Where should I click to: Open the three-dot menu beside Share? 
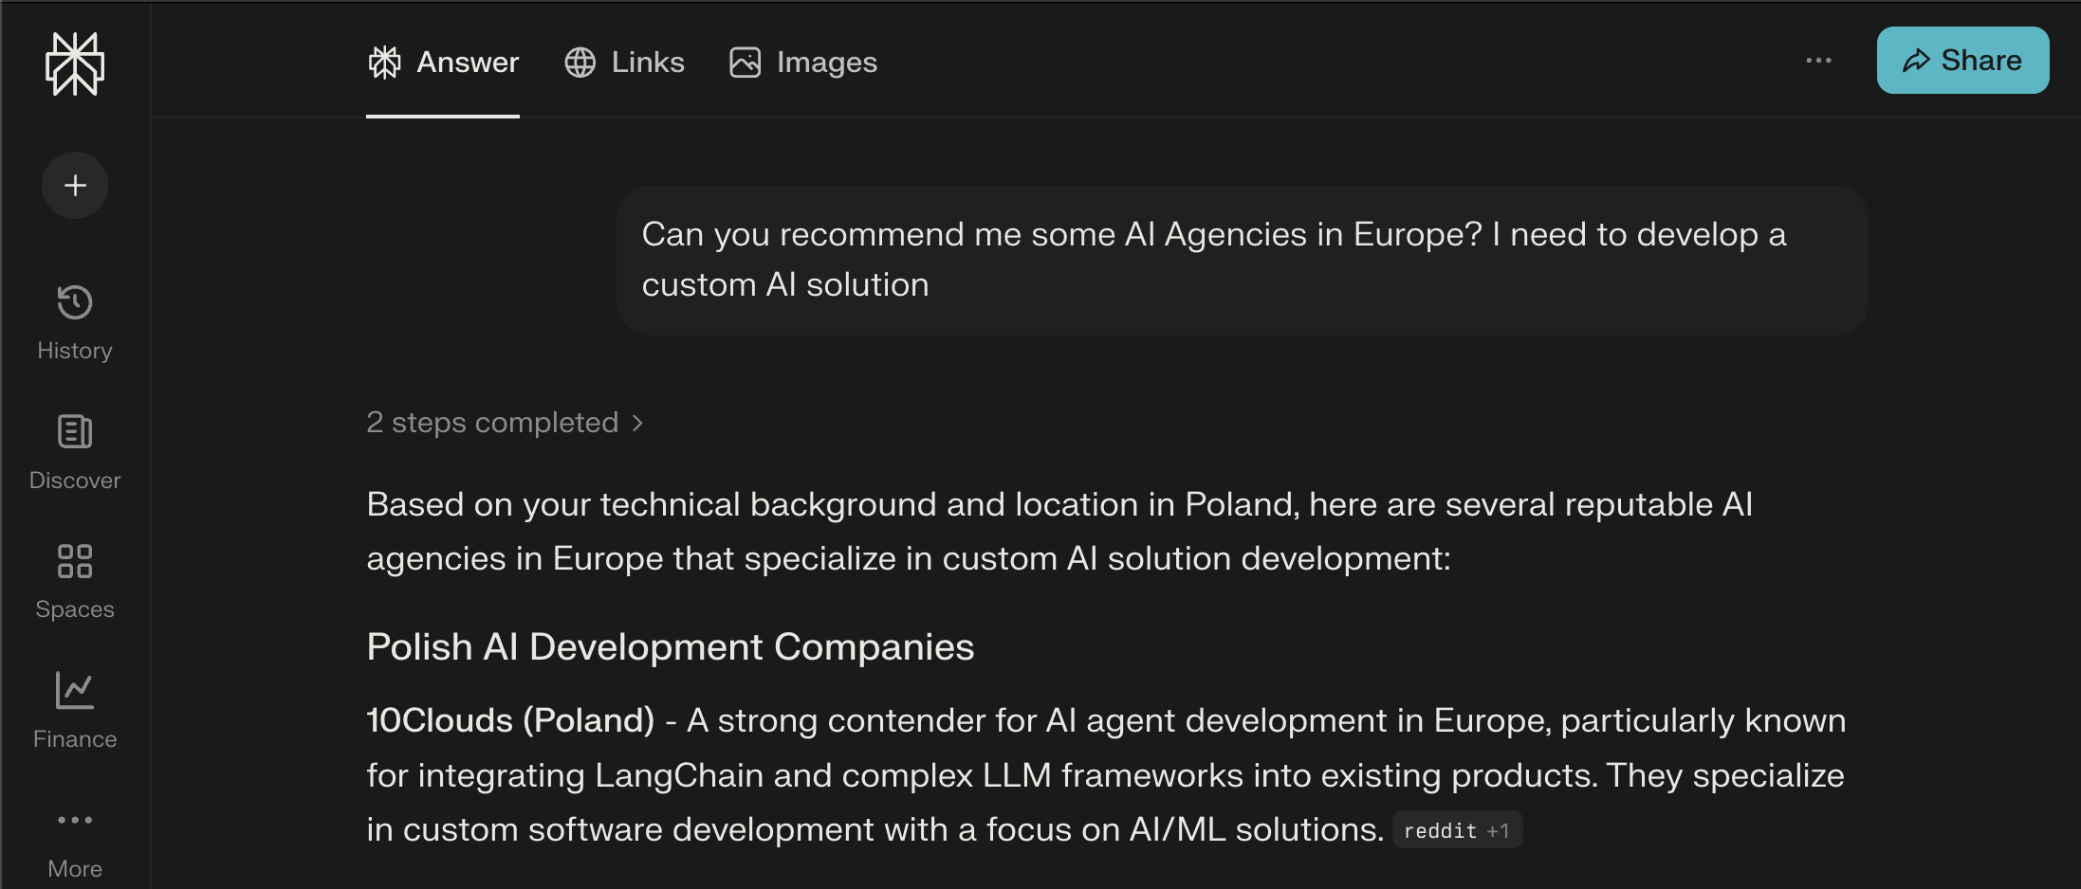coord(1818,61)
